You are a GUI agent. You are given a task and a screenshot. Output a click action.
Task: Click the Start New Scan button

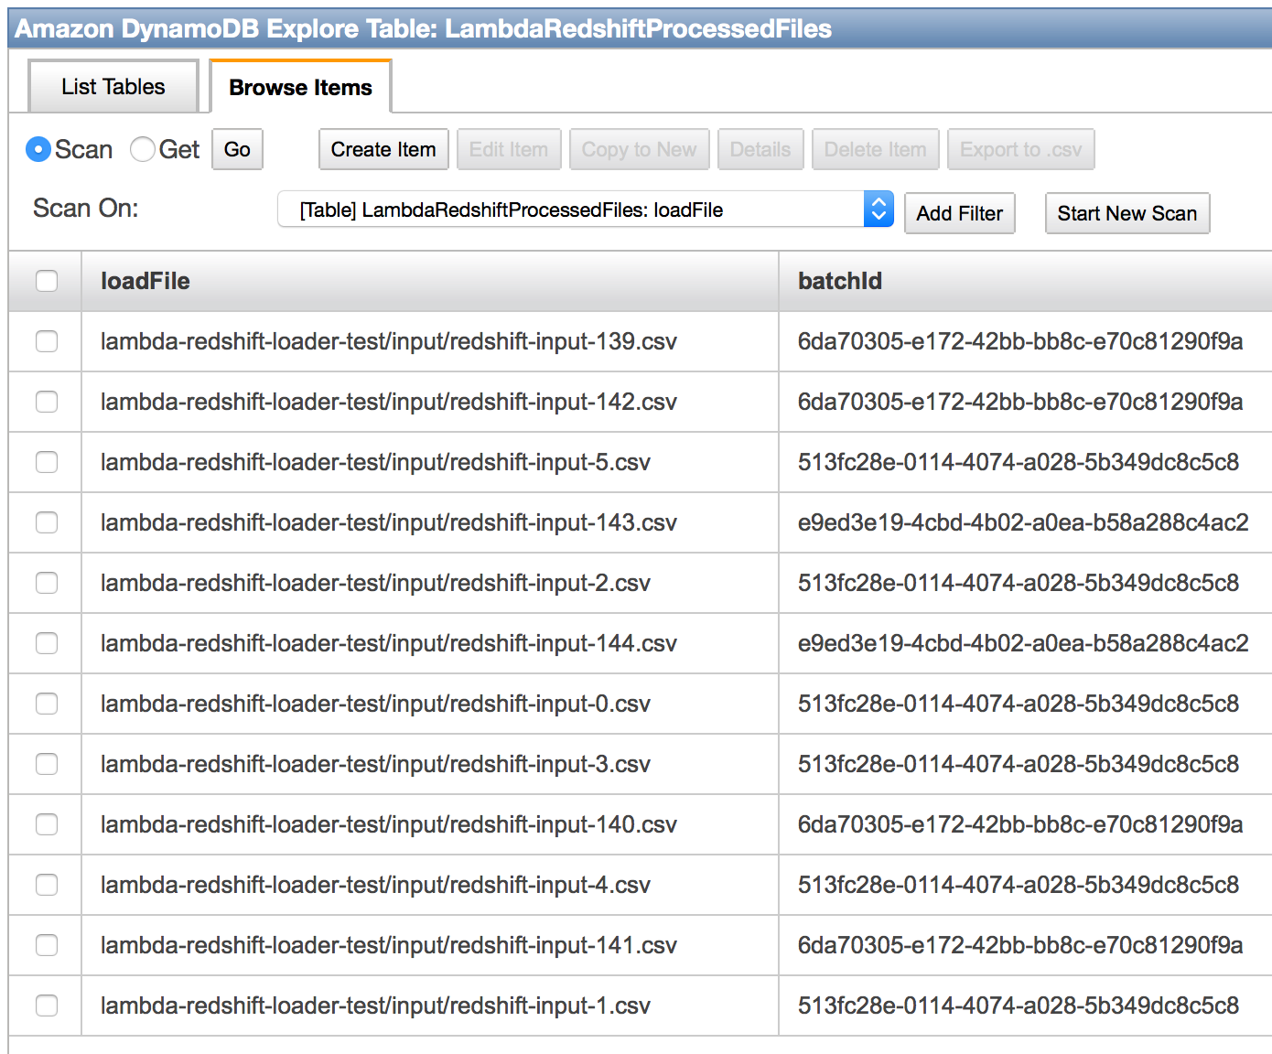(1127, 213)
